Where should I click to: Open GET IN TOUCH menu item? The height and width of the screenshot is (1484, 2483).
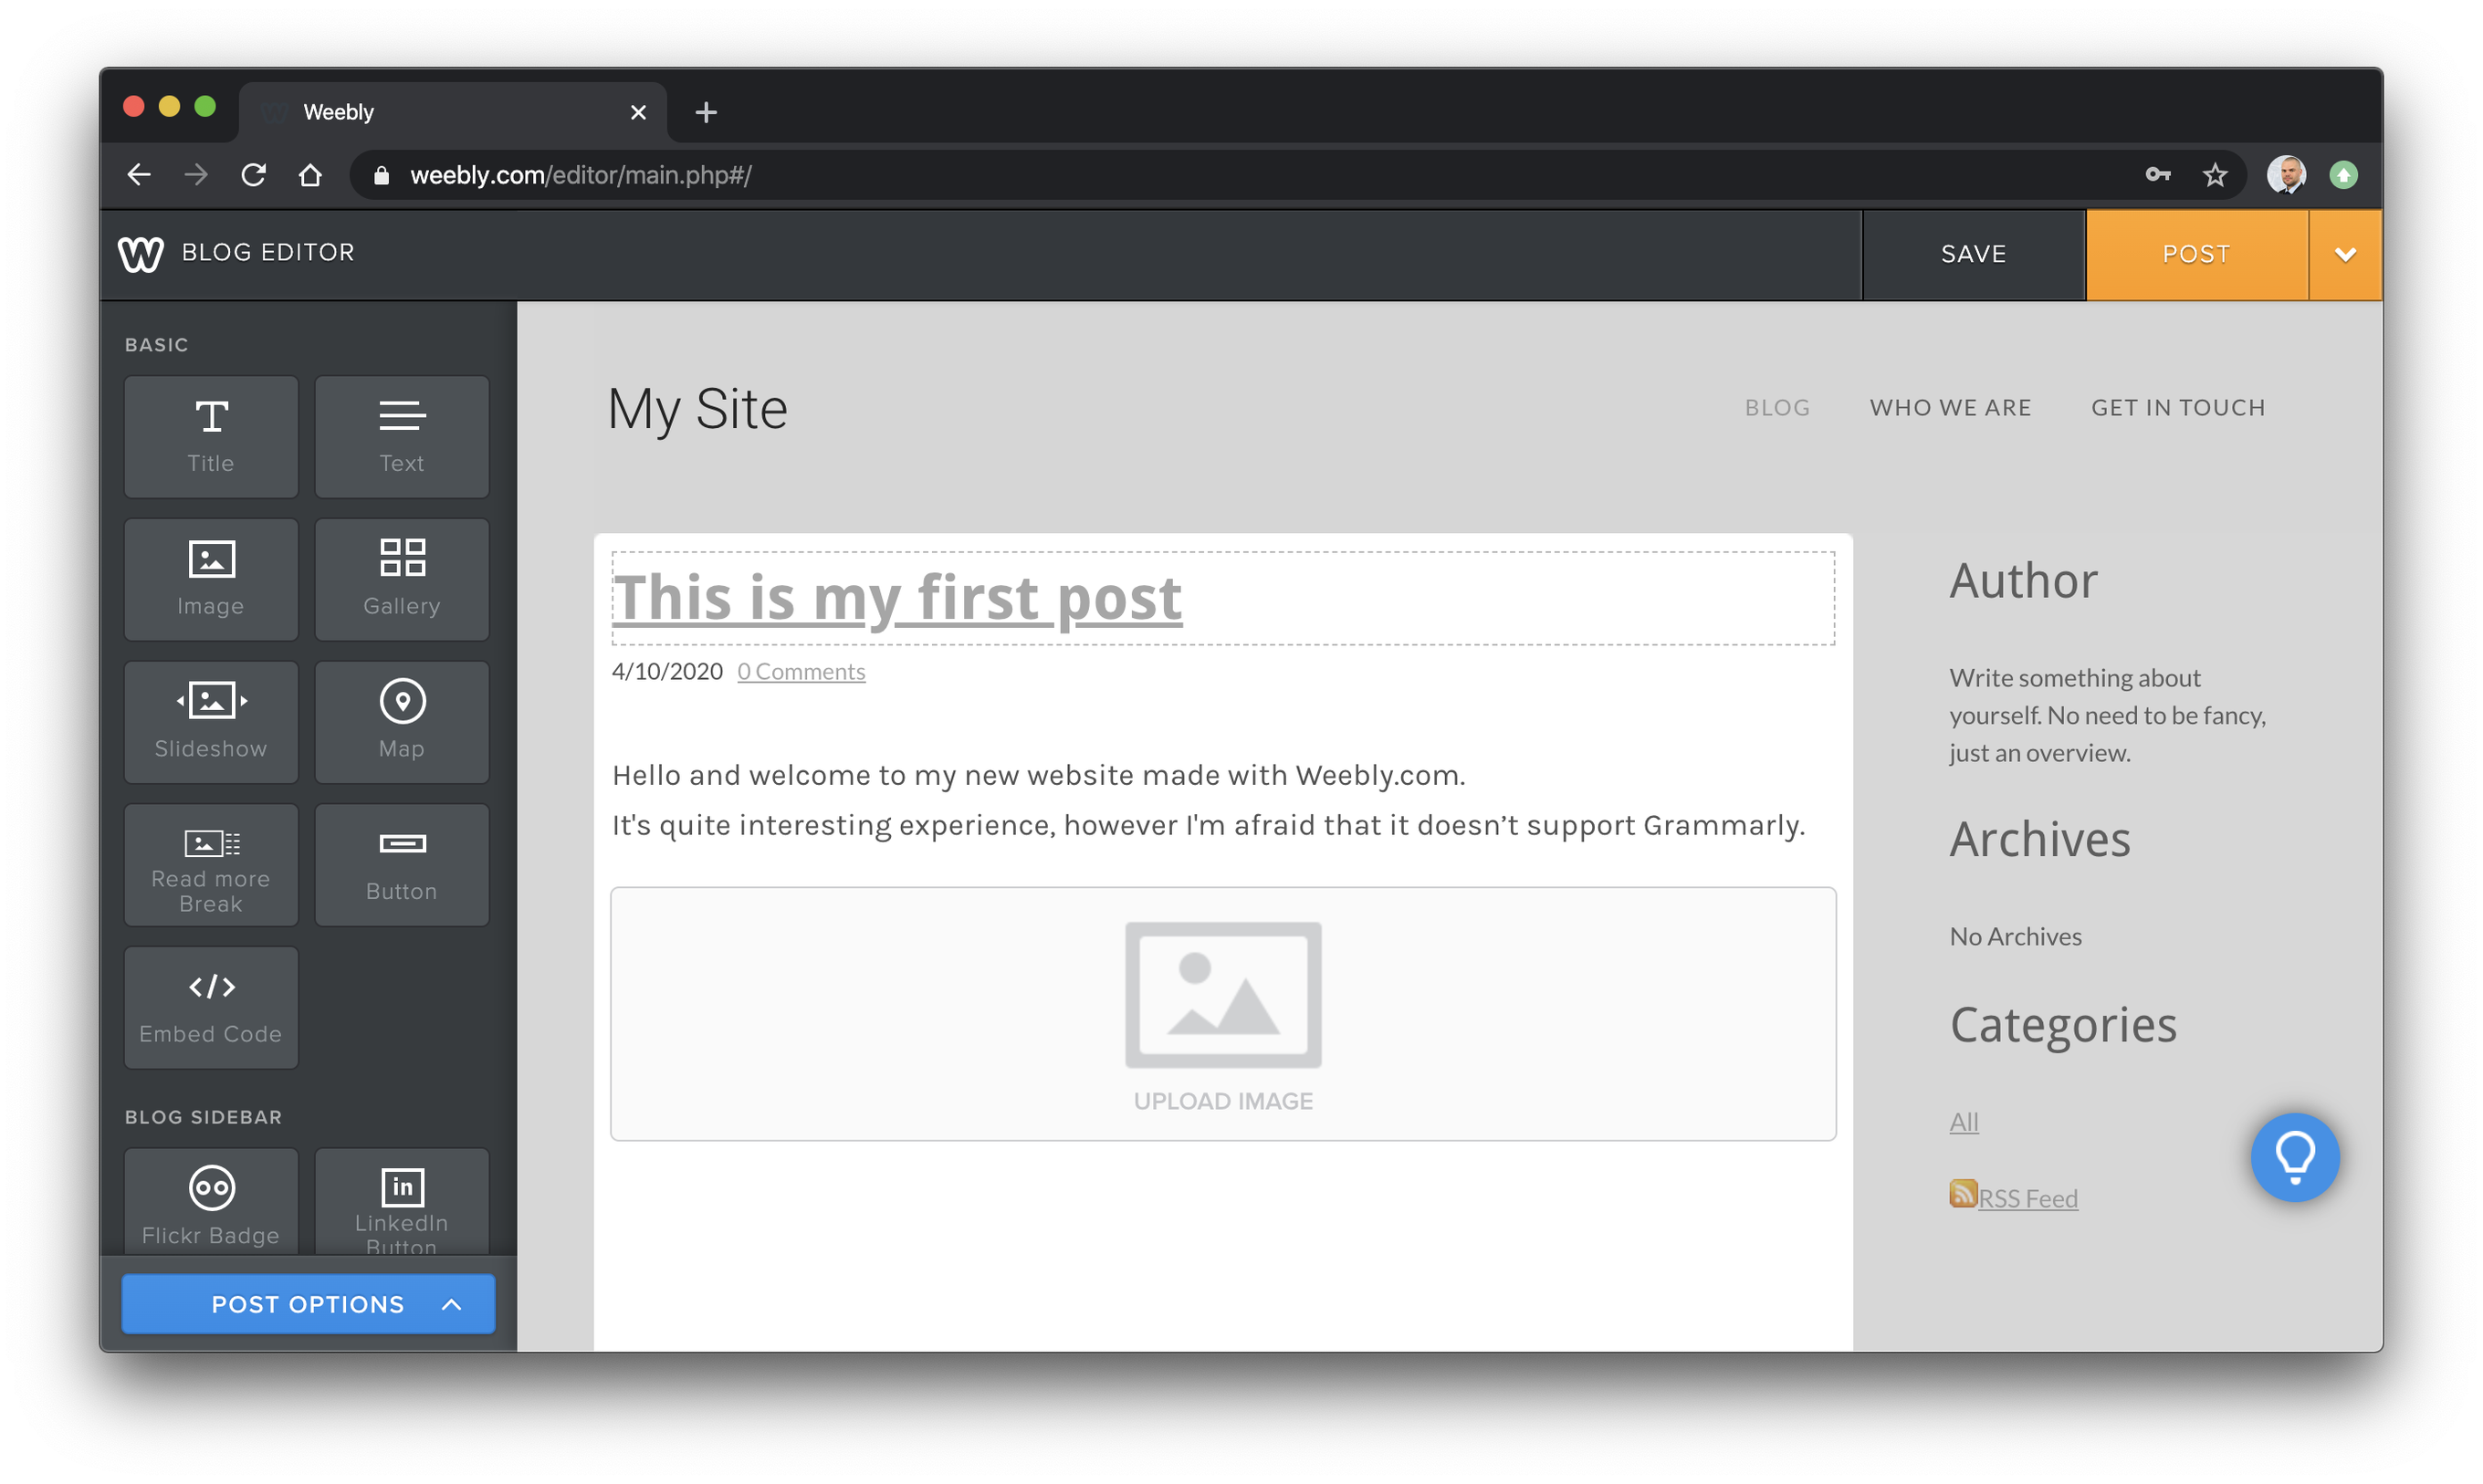[x=2178, y=408]
